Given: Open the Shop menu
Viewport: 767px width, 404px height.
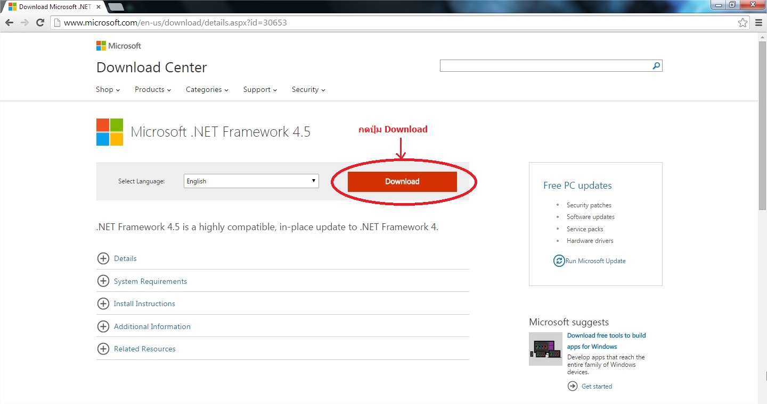Looking at the screenshot, I should (108, 90).
